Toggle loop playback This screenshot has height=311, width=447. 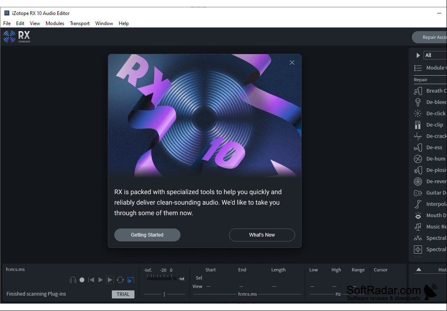point(120,280)
